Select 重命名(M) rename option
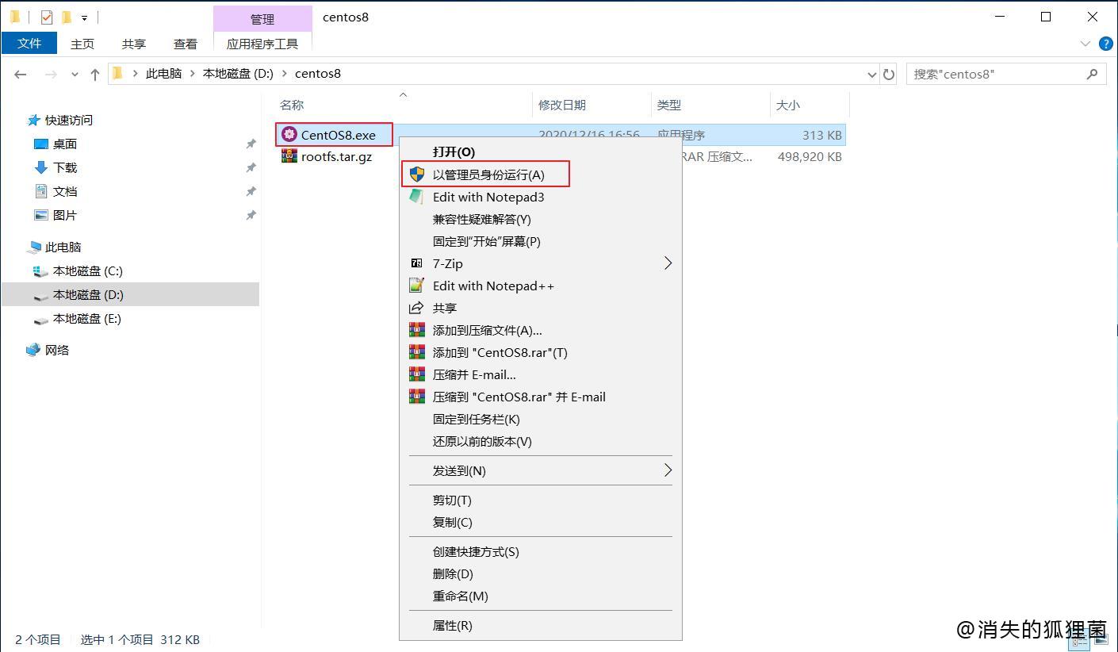 coord(460,596)
